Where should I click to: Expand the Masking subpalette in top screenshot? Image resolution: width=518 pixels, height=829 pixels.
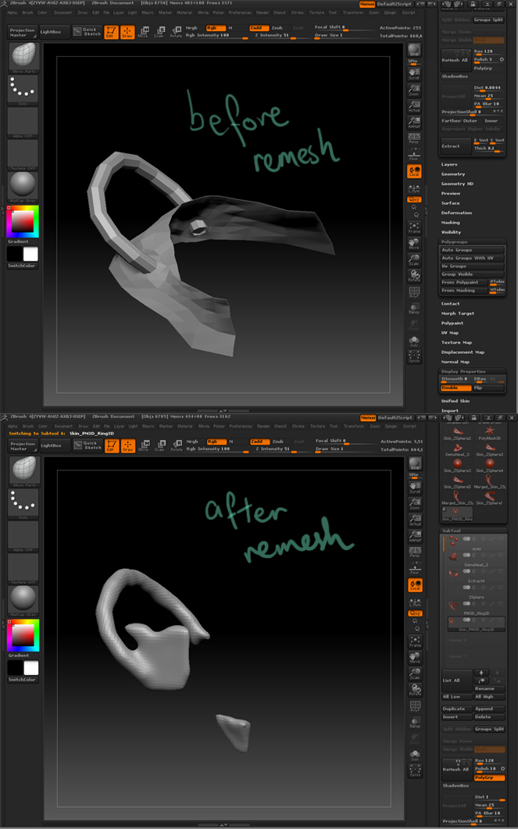point(451,223)
